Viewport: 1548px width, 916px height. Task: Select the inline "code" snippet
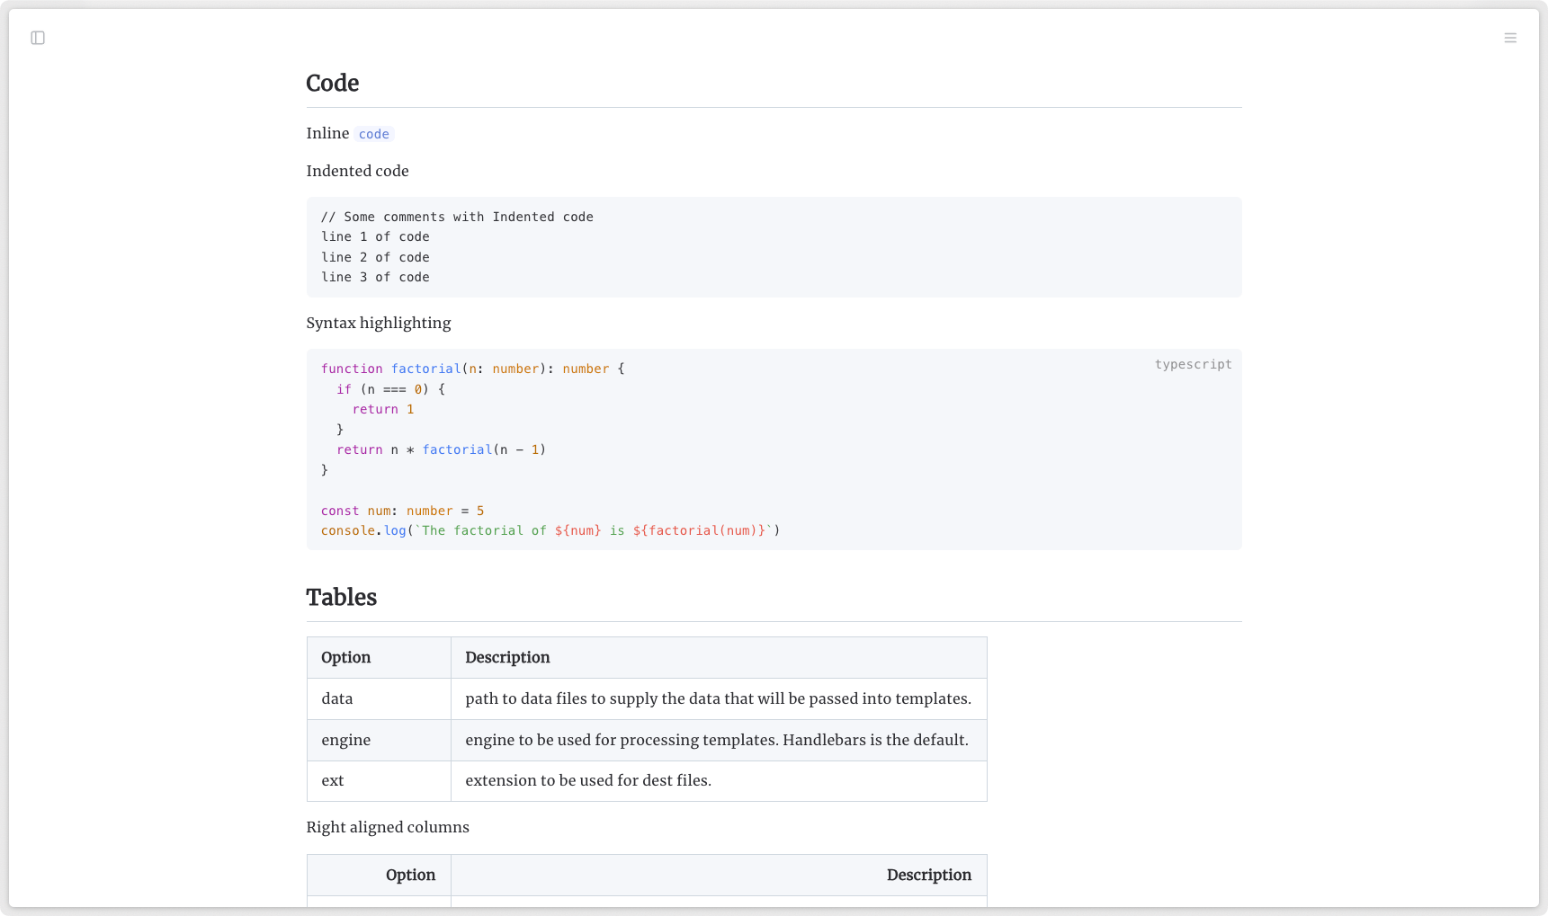[x=373, y=134]
